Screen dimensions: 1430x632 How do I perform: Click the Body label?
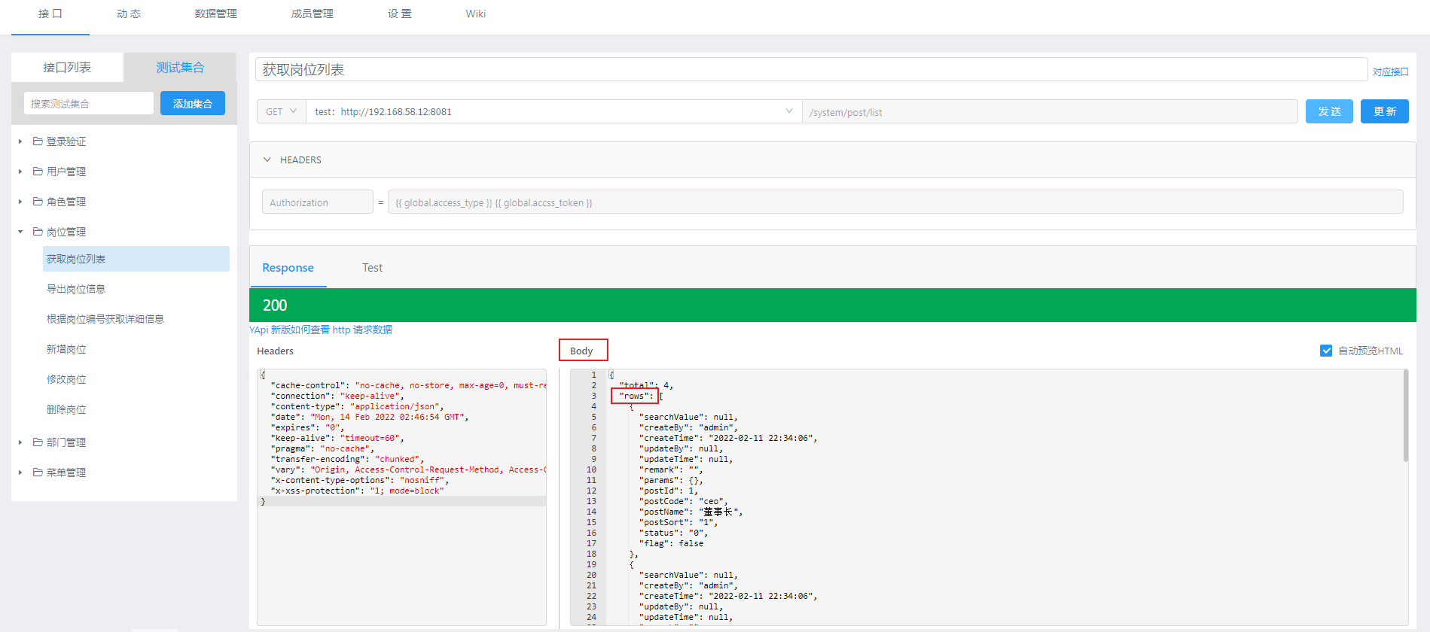581,351
